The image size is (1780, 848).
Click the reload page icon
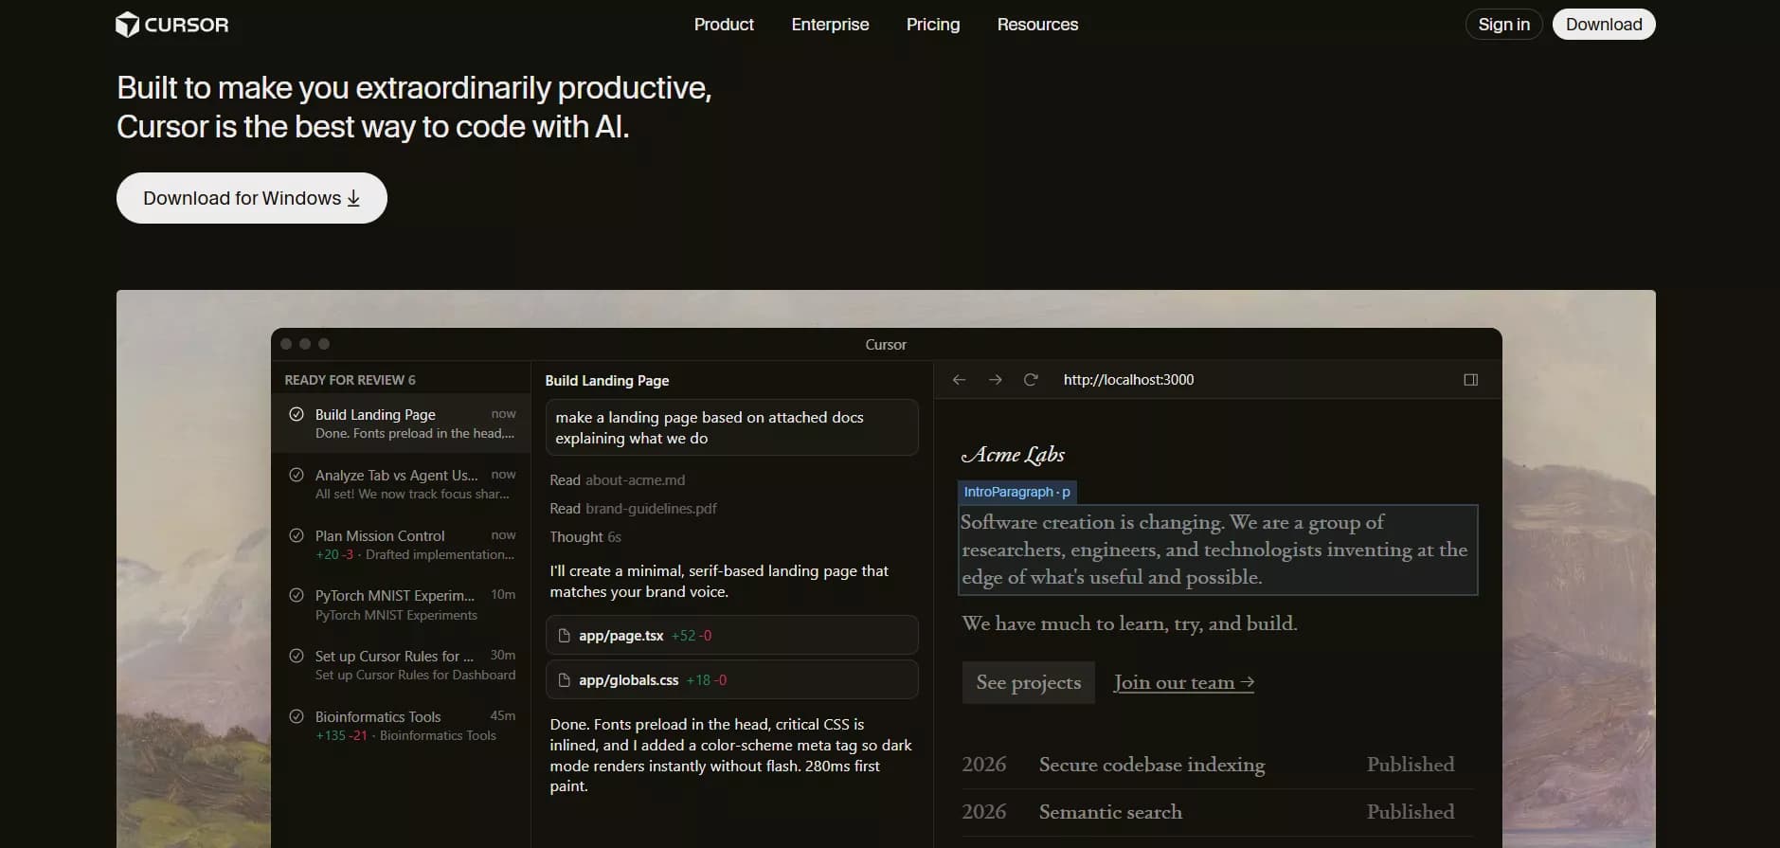click(x=1031, y=380)
